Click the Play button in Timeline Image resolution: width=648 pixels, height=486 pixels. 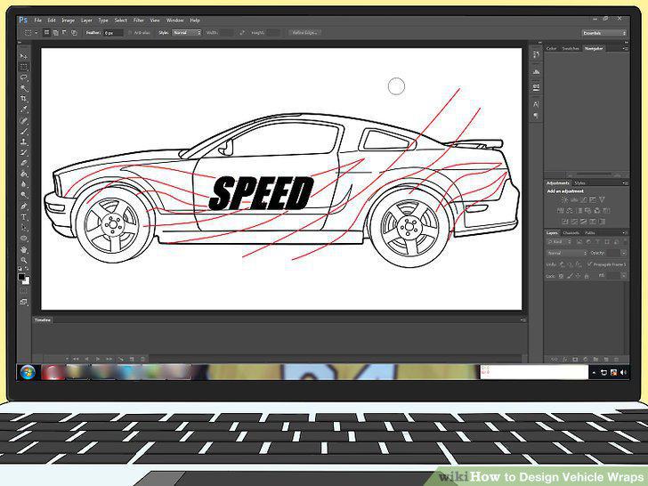coord(98,359)
